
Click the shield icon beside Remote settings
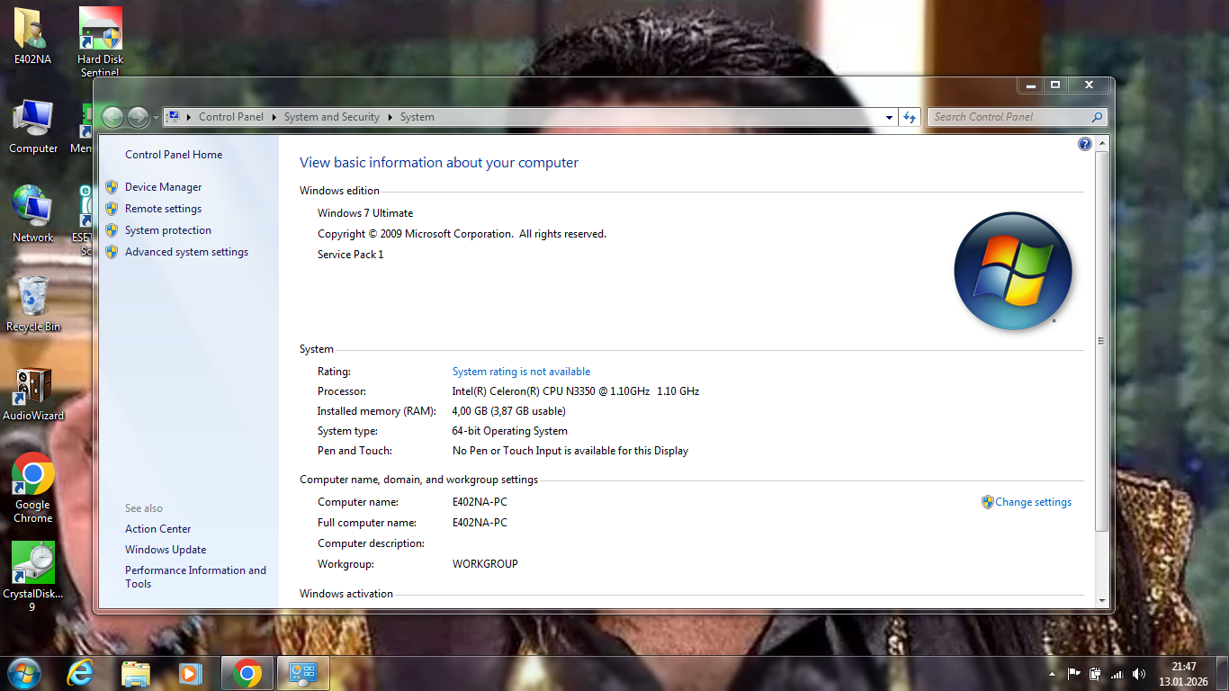(x=112, y=209)
